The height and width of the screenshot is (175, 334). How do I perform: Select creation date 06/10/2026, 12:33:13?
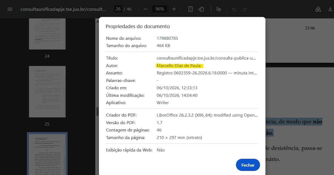click(177, 88)
